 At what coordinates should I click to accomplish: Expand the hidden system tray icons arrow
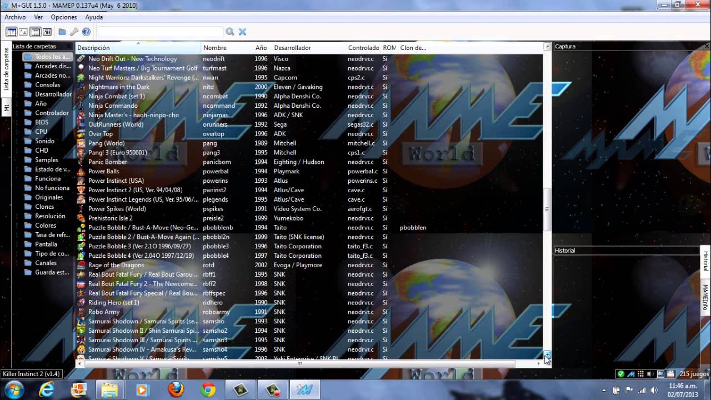604,390
